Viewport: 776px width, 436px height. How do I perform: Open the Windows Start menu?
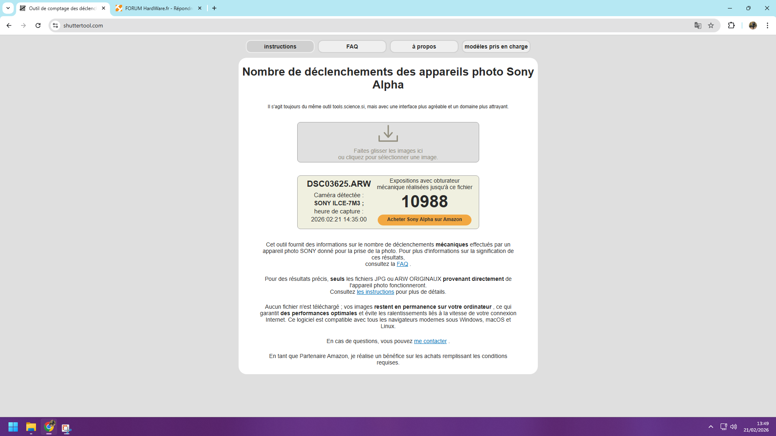[13, 427]
